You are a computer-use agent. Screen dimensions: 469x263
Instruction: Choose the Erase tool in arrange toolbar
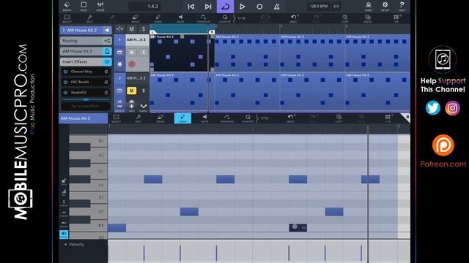click(x=135, y=18)
